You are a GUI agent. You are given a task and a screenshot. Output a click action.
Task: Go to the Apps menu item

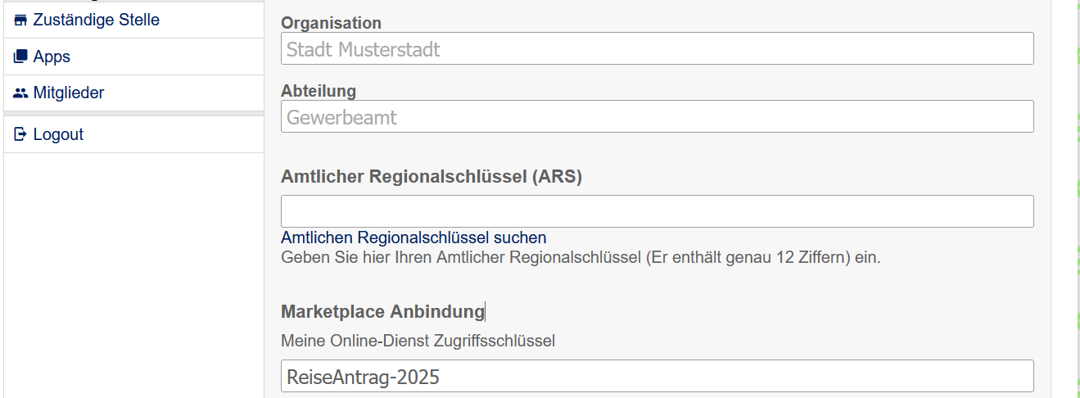[x=52, y=57]
